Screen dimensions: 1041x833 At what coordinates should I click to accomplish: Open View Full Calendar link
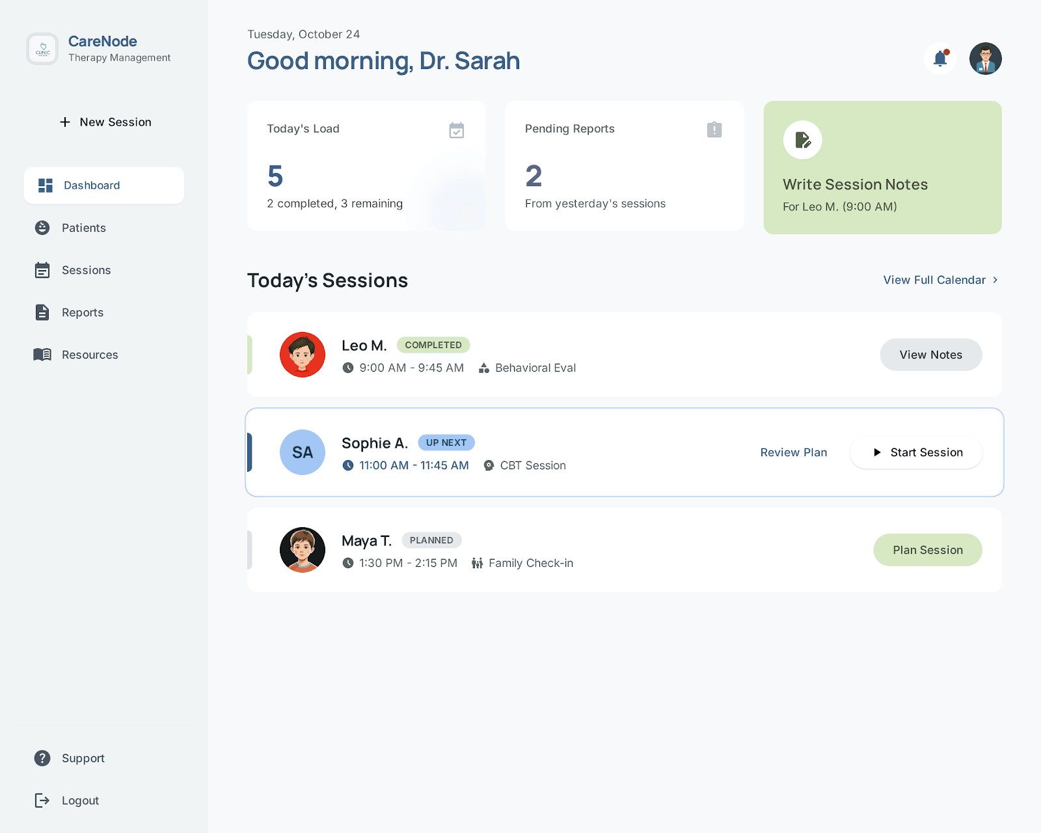(941, 280)
